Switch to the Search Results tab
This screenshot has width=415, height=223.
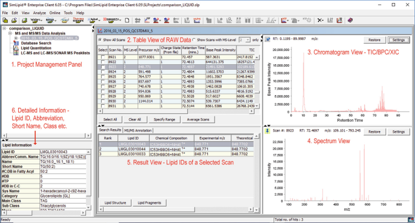(110, 130)
